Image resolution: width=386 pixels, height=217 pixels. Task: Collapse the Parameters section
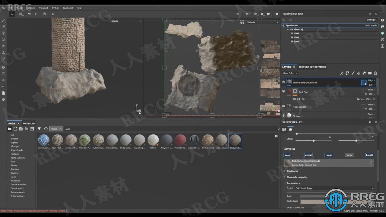point(285,183)
